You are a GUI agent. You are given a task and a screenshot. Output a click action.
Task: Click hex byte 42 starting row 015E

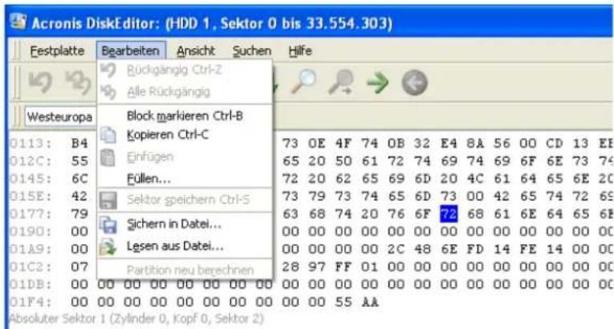click(79, 197)
